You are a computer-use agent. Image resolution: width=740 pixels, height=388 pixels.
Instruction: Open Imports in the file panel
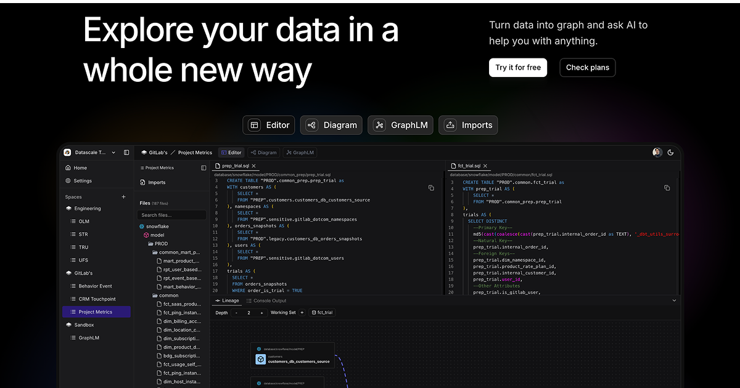tap(153, 182)
